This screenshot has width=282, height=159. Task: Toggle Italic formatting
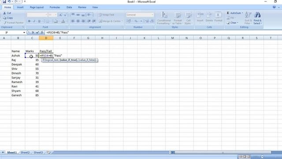[x=34, y=21]
